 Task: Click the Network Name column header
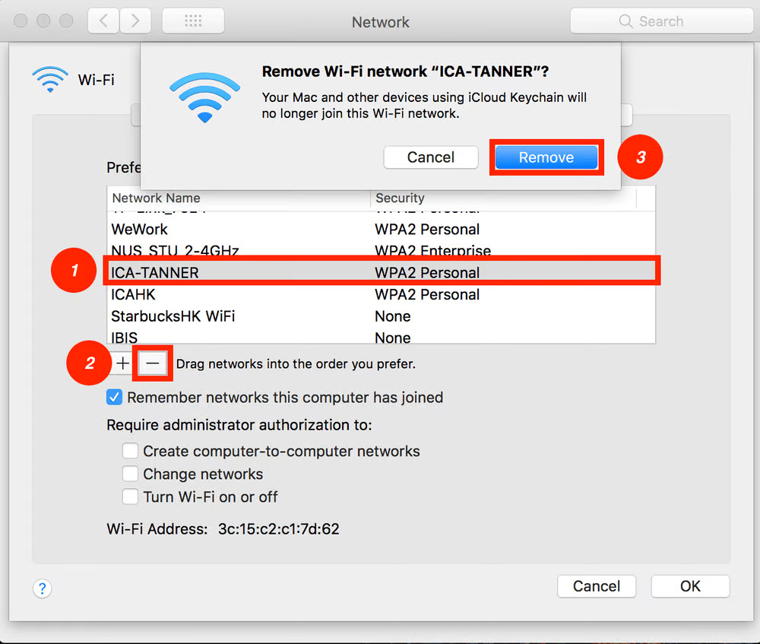(x=239, y=198)
